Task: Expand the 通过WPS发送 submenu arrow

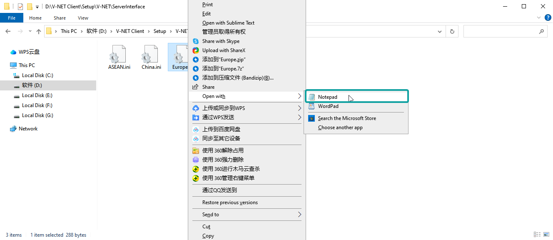Action: [299, 117]
